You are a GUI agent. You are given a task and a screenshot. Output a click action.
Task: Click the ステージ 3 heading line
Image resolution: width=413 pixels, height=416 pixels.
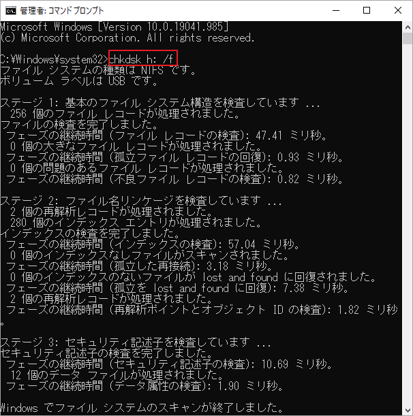point(136,342)
